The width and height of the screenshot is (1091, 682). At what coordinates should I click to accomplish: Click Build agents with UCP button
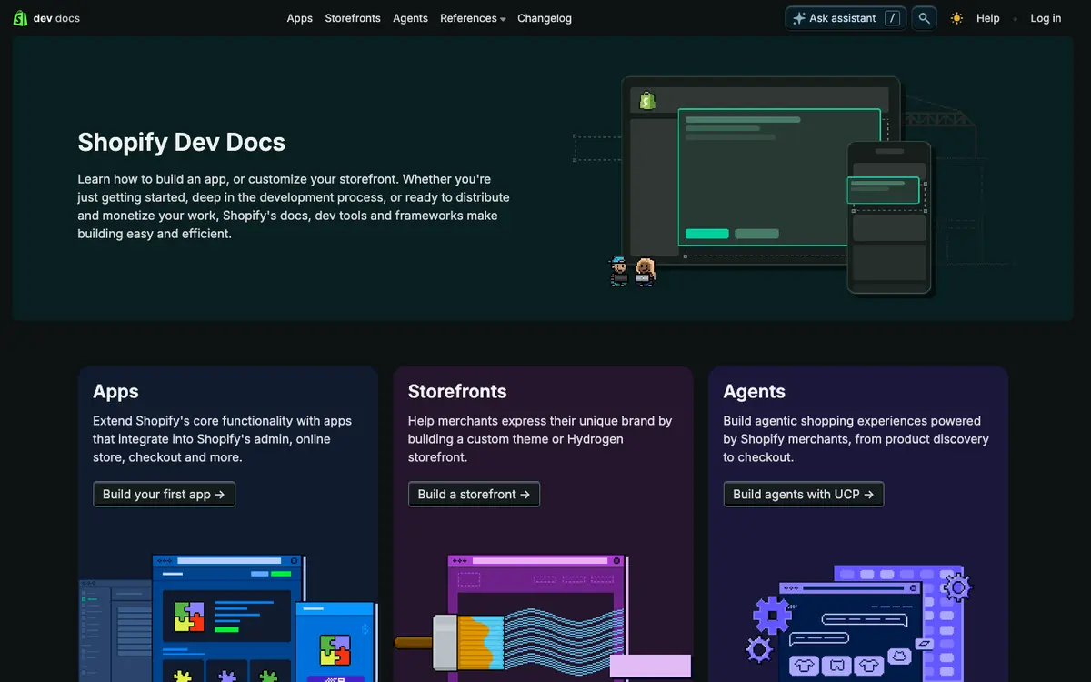[804, 494]
